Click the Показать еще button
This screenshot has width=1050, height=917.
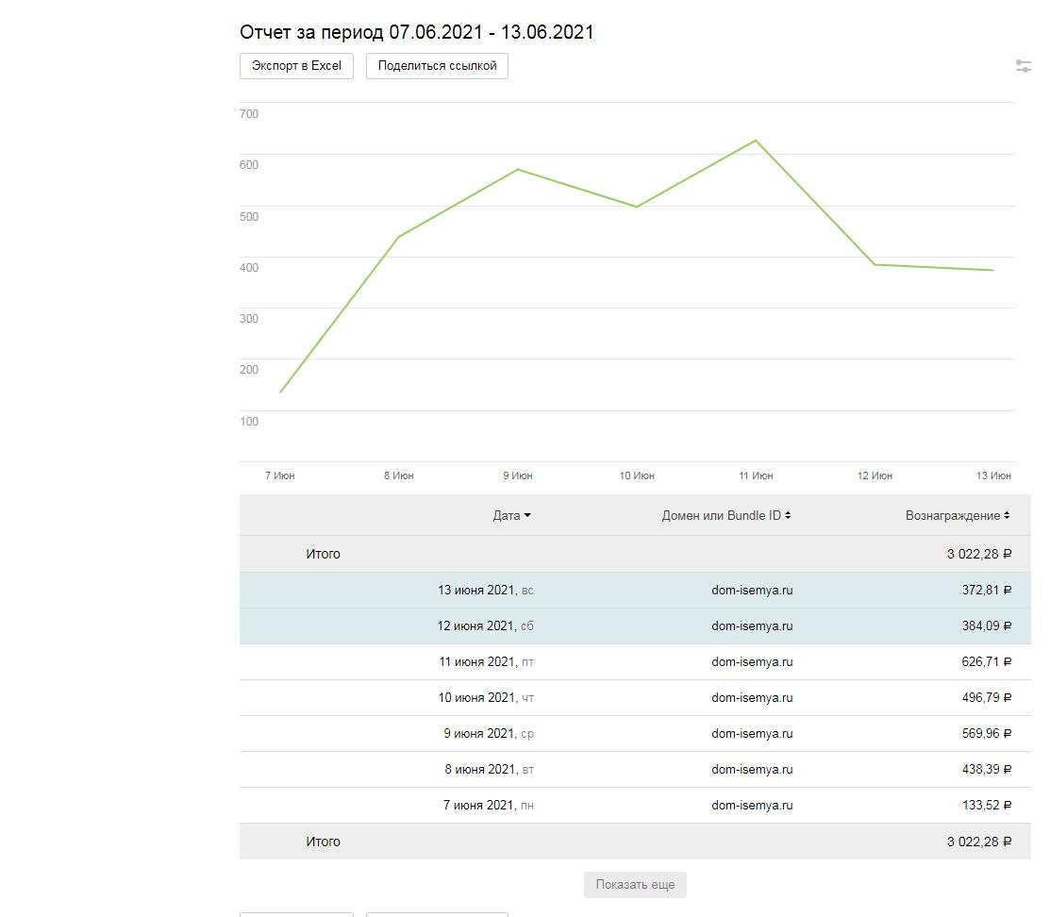(x=635, y=885)
